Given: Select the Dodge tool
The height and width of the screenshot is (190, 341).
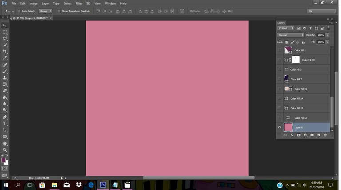Looking at the screenshot, I should pyautogui.click(x=4, y=110).
